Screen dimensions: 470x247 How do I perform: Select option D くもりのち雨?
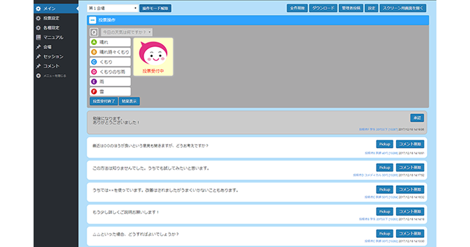[x=110, y=72]
